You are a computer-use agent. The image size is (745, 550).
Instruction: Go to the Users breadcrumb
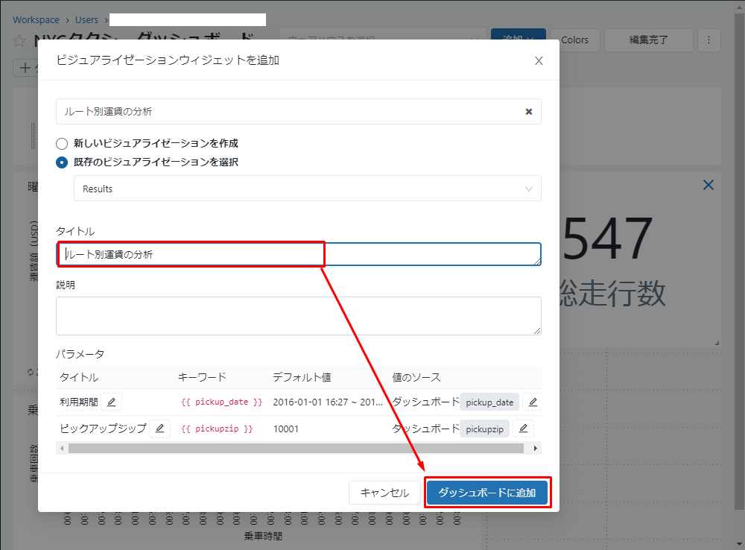(86, 20)
